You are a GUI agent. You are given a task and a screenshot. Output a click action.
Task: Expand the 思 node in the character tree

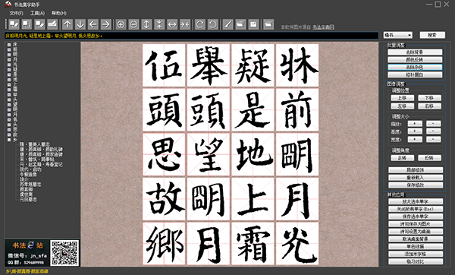9,130
